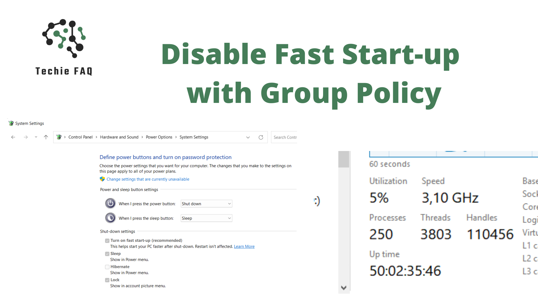The width and height of the screenshot is (538, 302).
Task: Click the Refresh address bar icon
Action: (x=261, y=137)
